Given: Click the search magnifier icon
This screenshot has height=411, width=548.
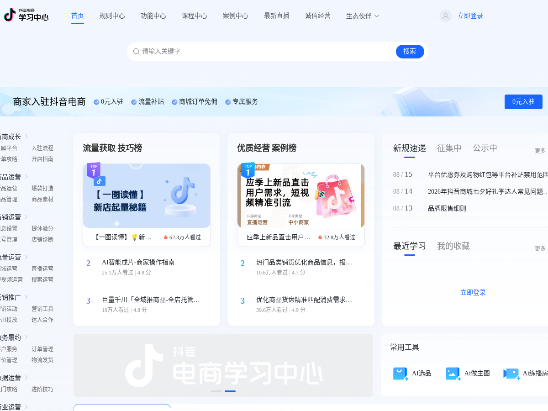Looking at the screenshot, I should [x=136, y=52].
